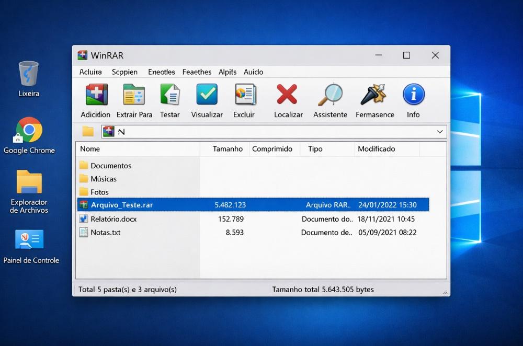Click the date 24/01/2022 15:30
The image size is (523, 346).
[x=387, y=205]
